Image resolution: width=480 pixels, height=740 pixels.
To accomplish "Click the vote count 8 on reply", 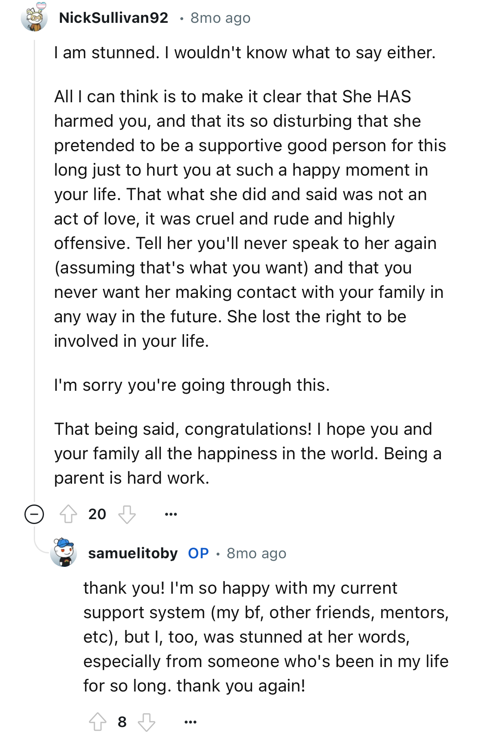I will click(122, 722).
